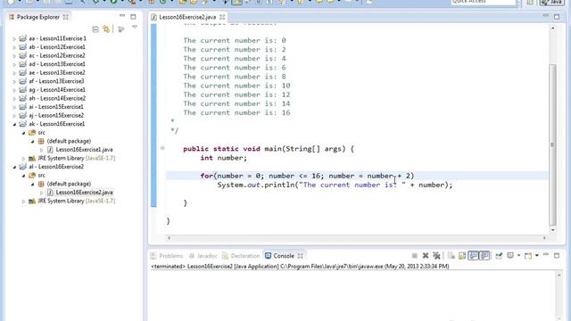The width and height of the screenshot is (571, 321).
Task: Toggle Scroll Lock in Console
Action: coord(462,256)
